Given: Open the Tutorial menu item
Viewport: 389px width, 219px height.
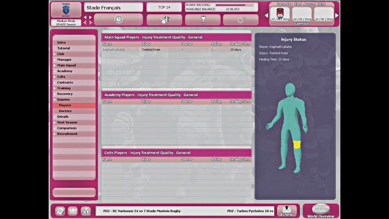Looking at the screenshot, I should click(x=74, y=48).
